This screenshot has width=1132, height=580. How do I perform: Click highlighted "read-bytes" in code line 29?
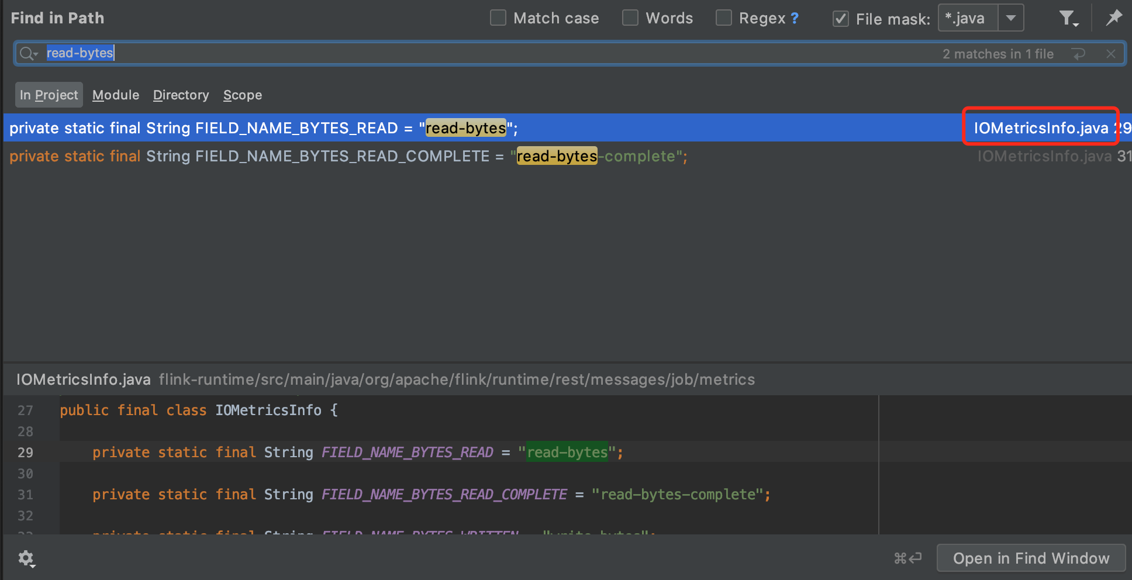[x=567, y=453]
